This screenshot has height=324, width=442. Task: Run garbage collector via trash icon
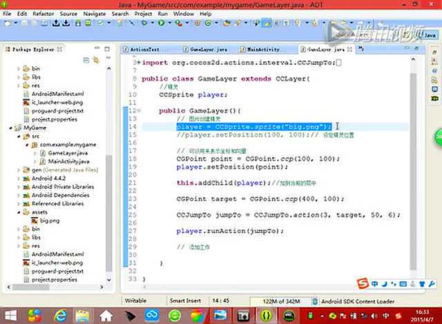[x=314, y=301]
